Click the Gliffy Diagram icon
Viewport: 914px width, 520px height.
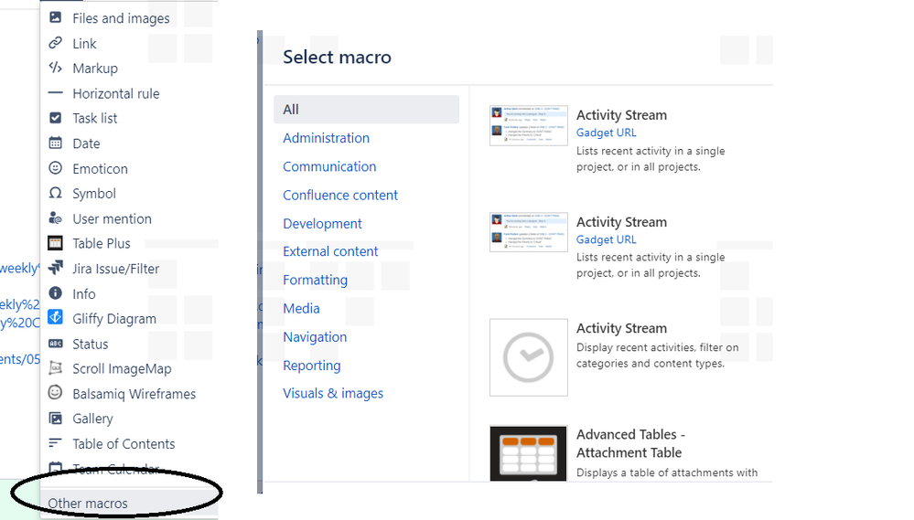point(56,317)
